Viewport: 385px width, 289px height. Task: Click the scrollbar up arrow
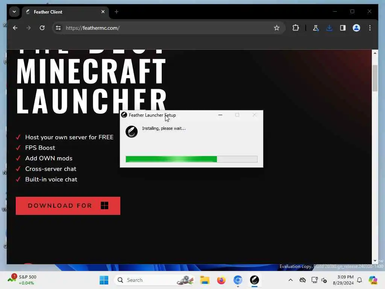click(375, 53)
